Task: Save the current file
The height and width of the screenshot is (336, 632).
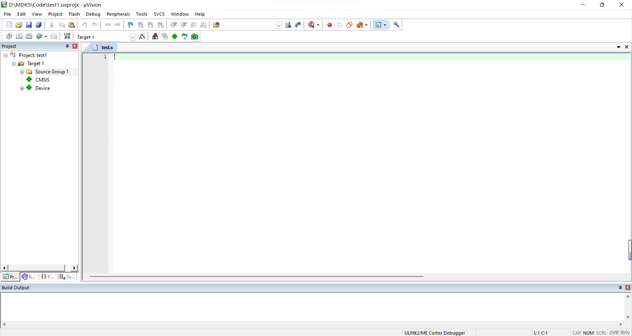Action: [x=29, y=25]
